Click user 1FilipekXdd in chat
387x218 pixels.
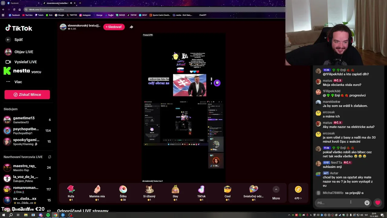click(331, 91)
